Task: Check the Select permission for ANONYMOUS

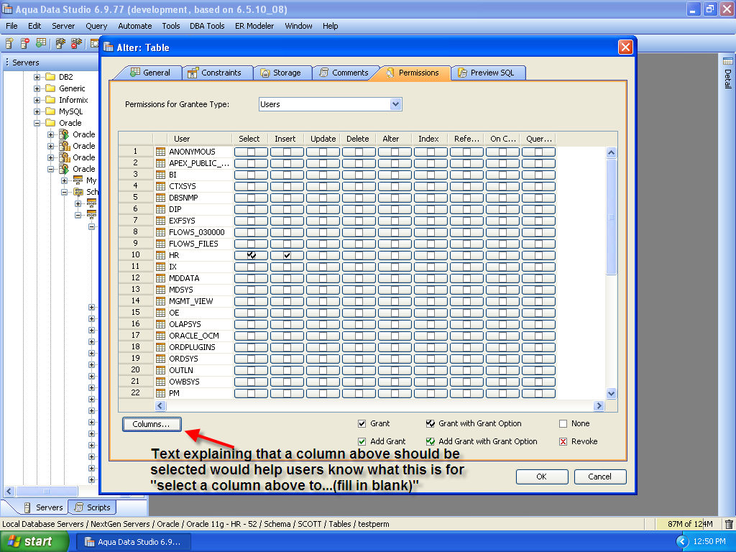Action: tap(251, 152)
